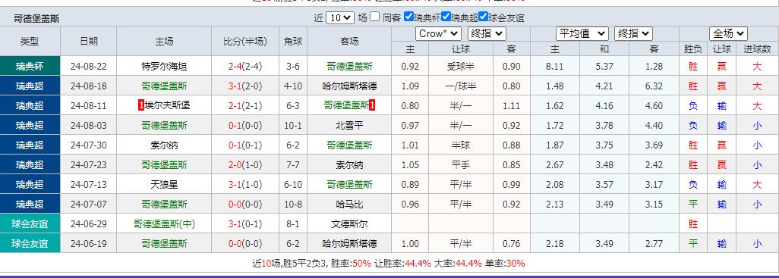Image resolution: width=779 pixels, height=278 pixels.
Task: Click the 10-1 corner count on 24-08-03
Action: tap(293, 126)
